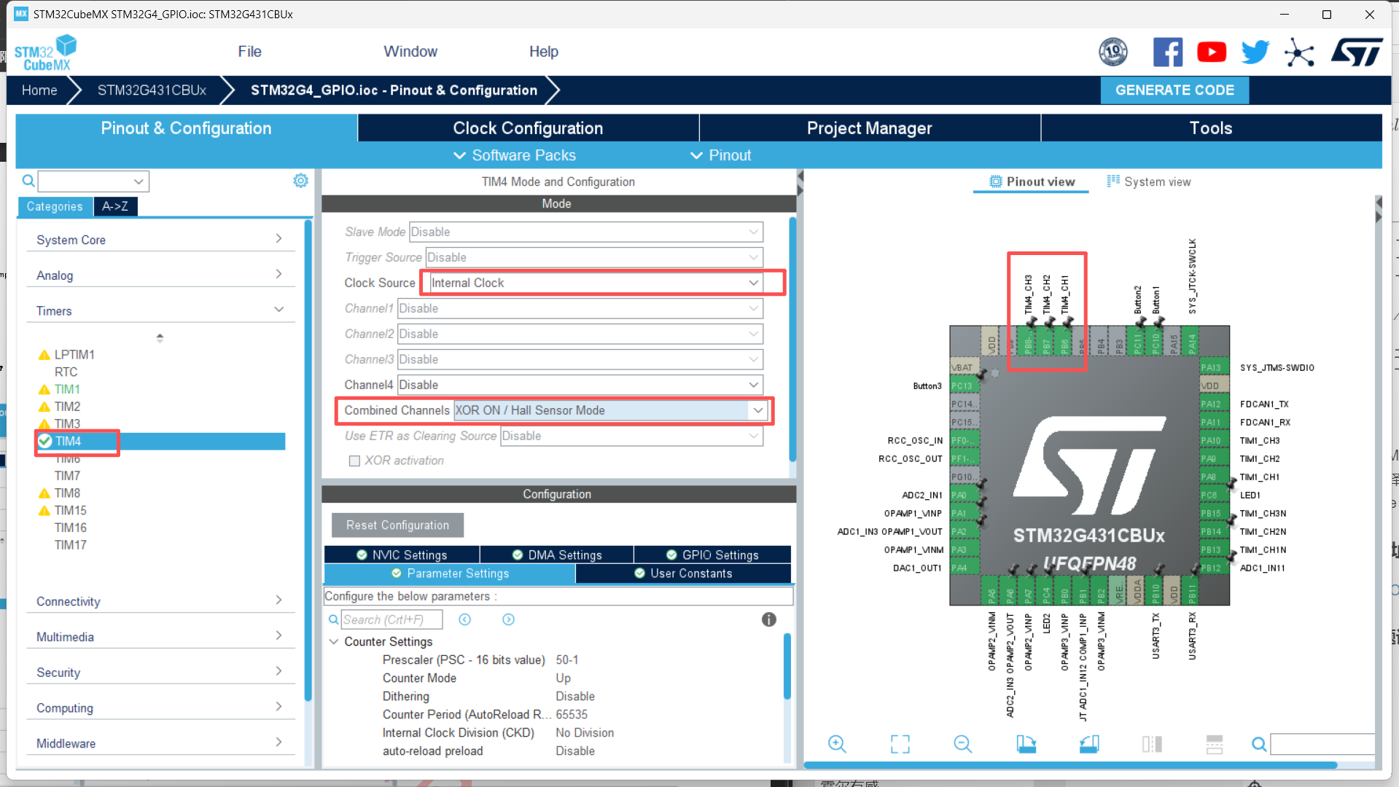Switch to Tools tab
Image resolution: width=1399 pixels, height=787 pixels.
[1211, 128]
